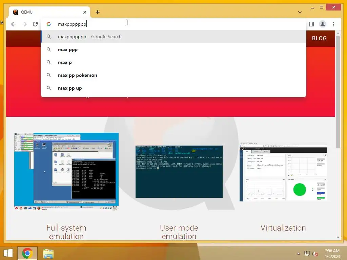The height and width of the screenshot is (260, 347).
Task: Open the BLOG link in the site header
Action: click(x=319, y=38)
